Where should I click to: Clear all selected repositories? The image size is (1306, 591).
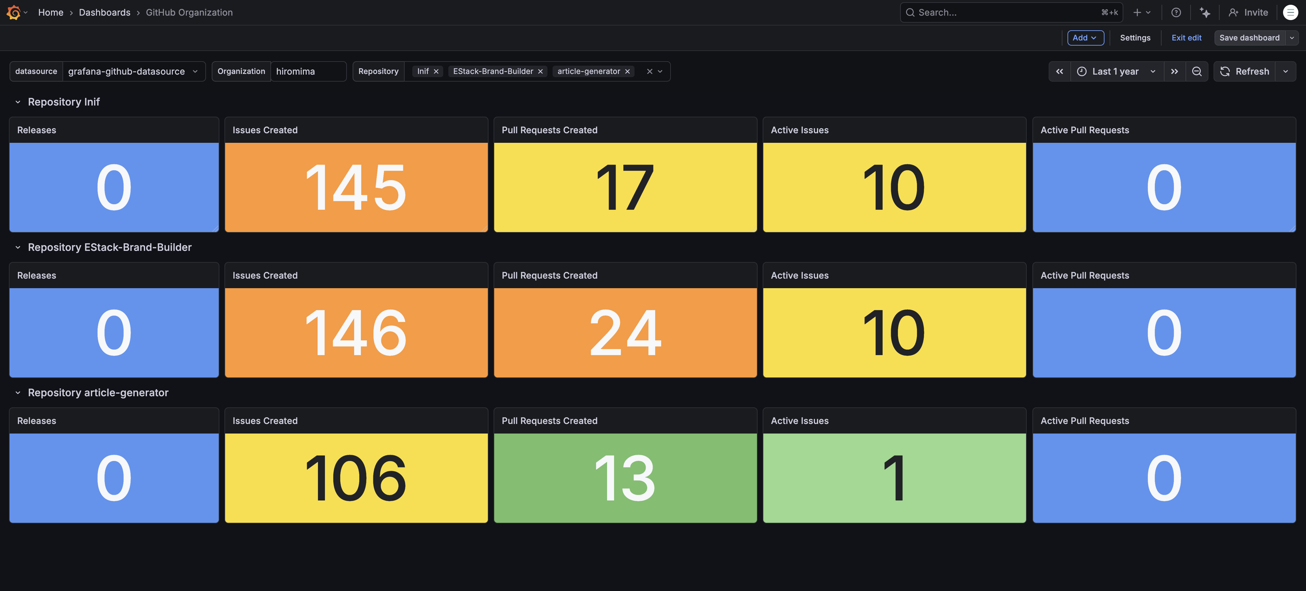click(x=649, y=71)
